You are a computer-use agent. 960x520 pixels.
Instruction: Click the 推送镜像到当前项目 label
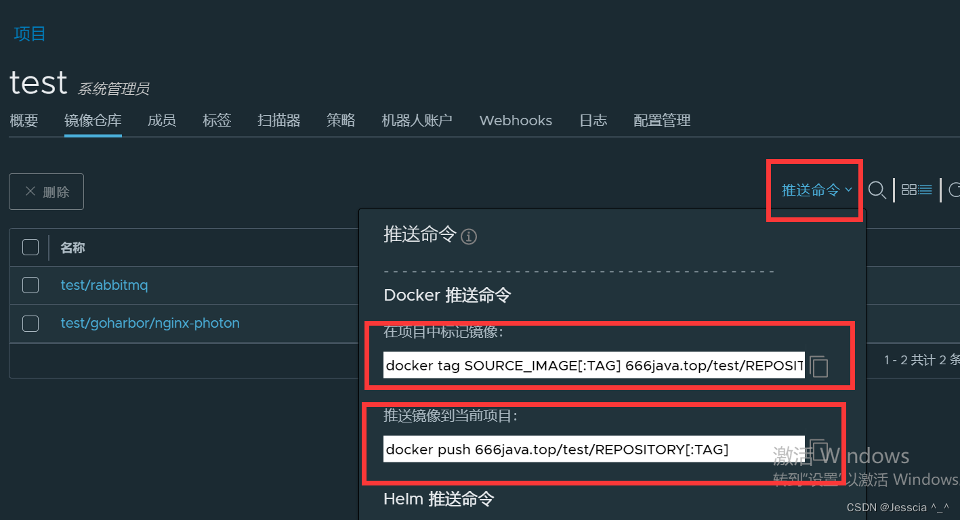pos(451,416)
